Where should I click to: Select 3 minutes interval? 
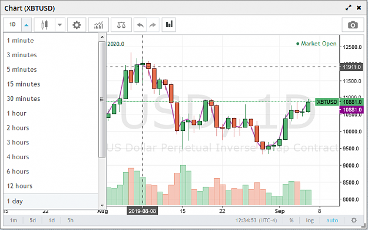tap(51, 55)
